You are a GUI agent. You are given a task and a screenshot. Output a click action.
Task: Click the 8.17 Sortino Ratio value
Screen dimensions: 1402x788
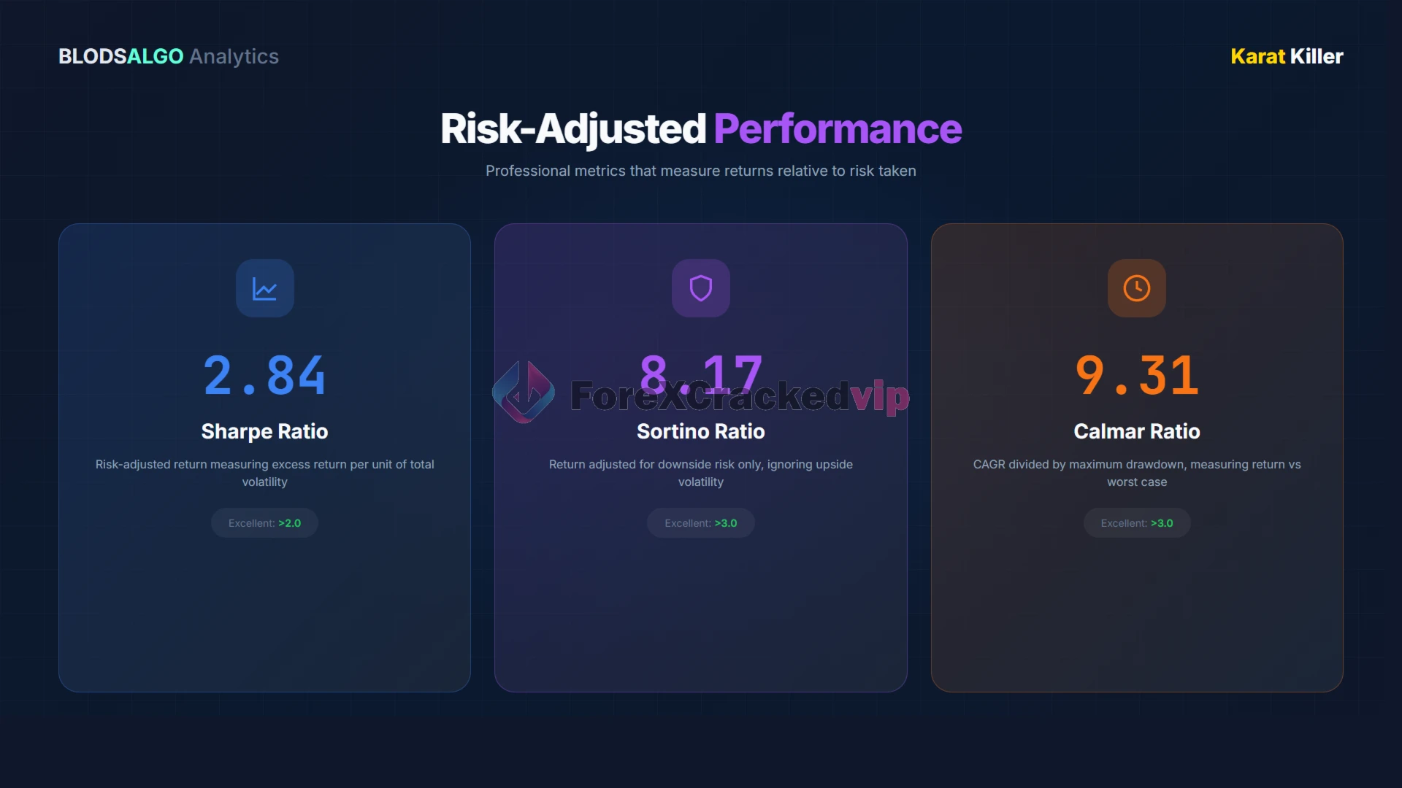pyautogui.click(x=700, y=374)
